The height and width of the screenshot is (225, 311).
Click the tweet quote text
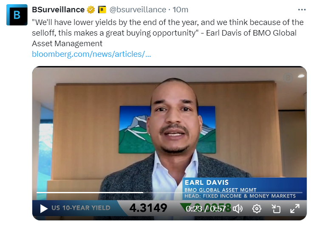click(167, 33)
